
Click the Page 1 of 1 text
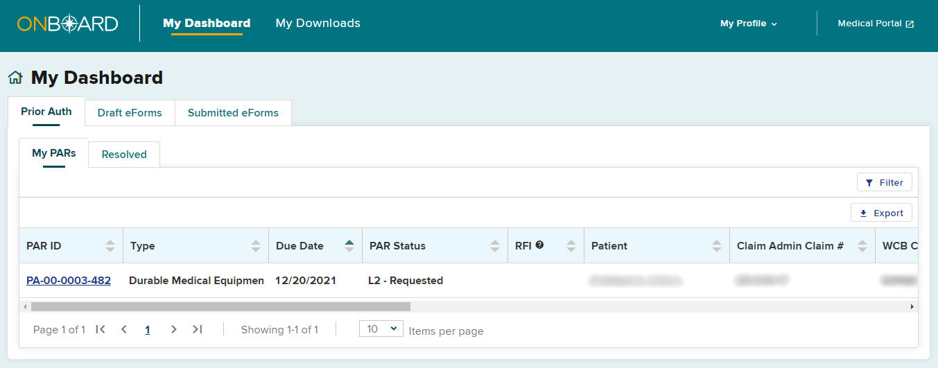59,330
